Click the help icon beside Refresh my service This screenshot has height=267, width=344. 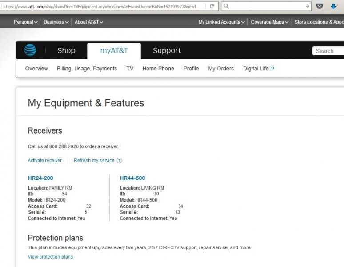click(119, 161)
